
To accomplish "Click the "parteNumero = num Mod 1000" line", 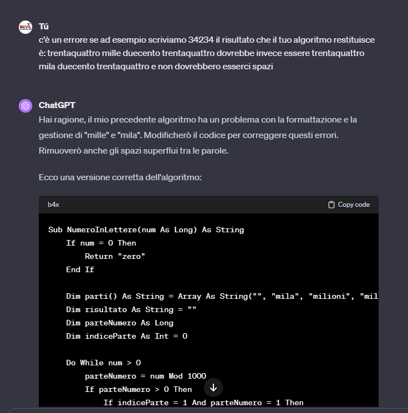I will [145, 376].
